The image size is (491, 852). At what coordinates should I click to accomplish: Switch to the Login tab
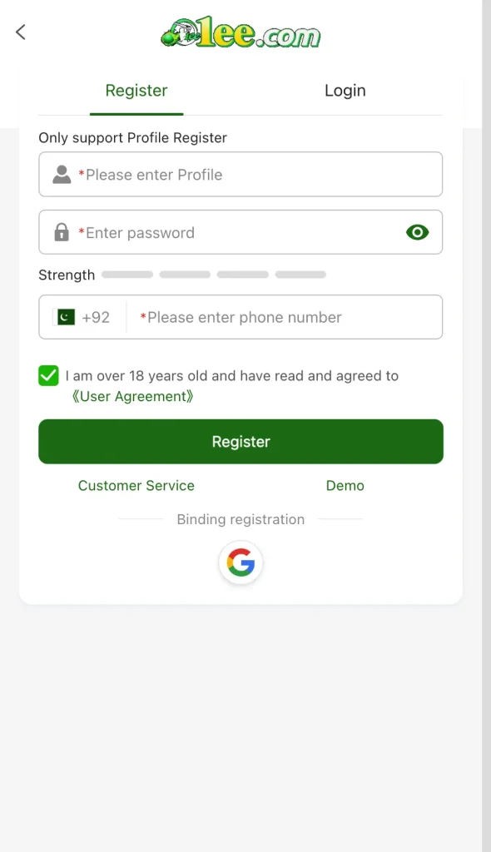pyautogui.click(x=345, y=91)
